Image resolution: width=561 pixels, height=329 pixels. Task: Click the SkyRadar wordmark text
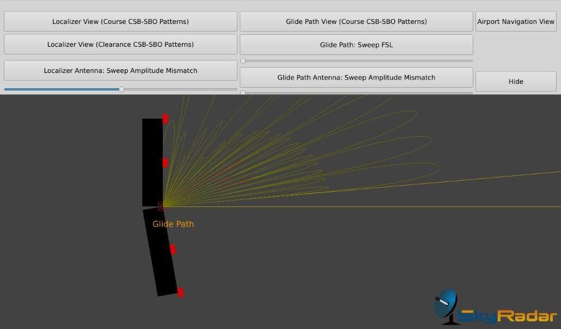(x=507, y=314)
